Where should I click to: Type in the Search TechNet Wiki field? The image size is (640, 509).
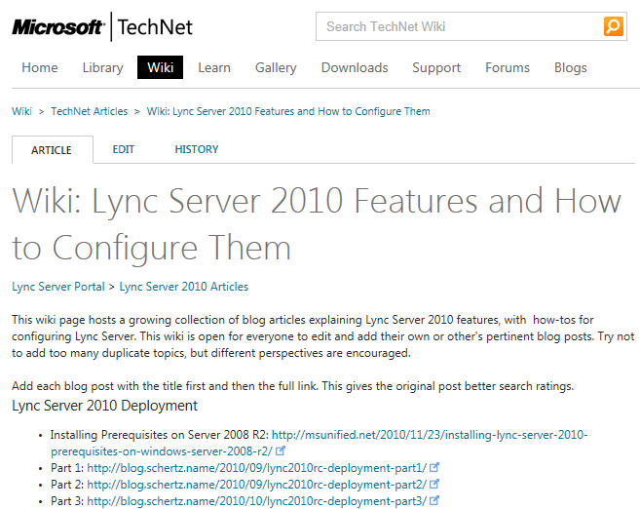pos(458,26)
